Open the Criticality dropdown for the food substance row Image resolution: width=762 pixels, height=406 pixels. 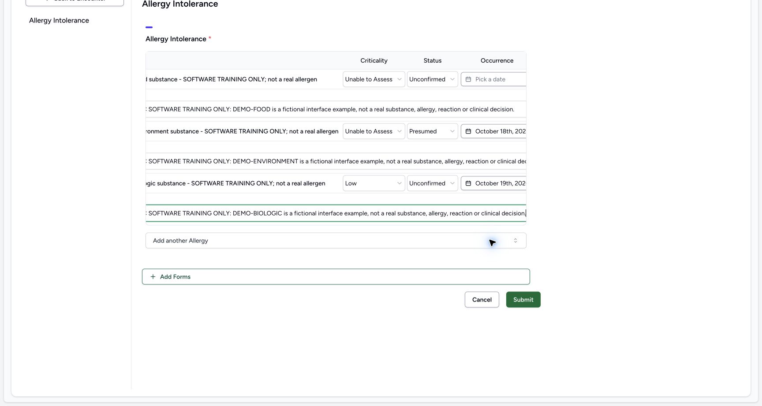[x=374, y=79]
